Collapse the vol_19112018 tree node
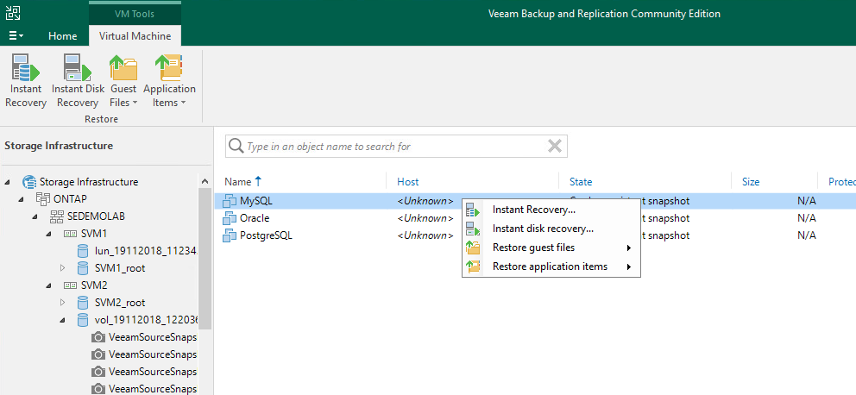Screen dimensions: 856x395 coord(61,319)
